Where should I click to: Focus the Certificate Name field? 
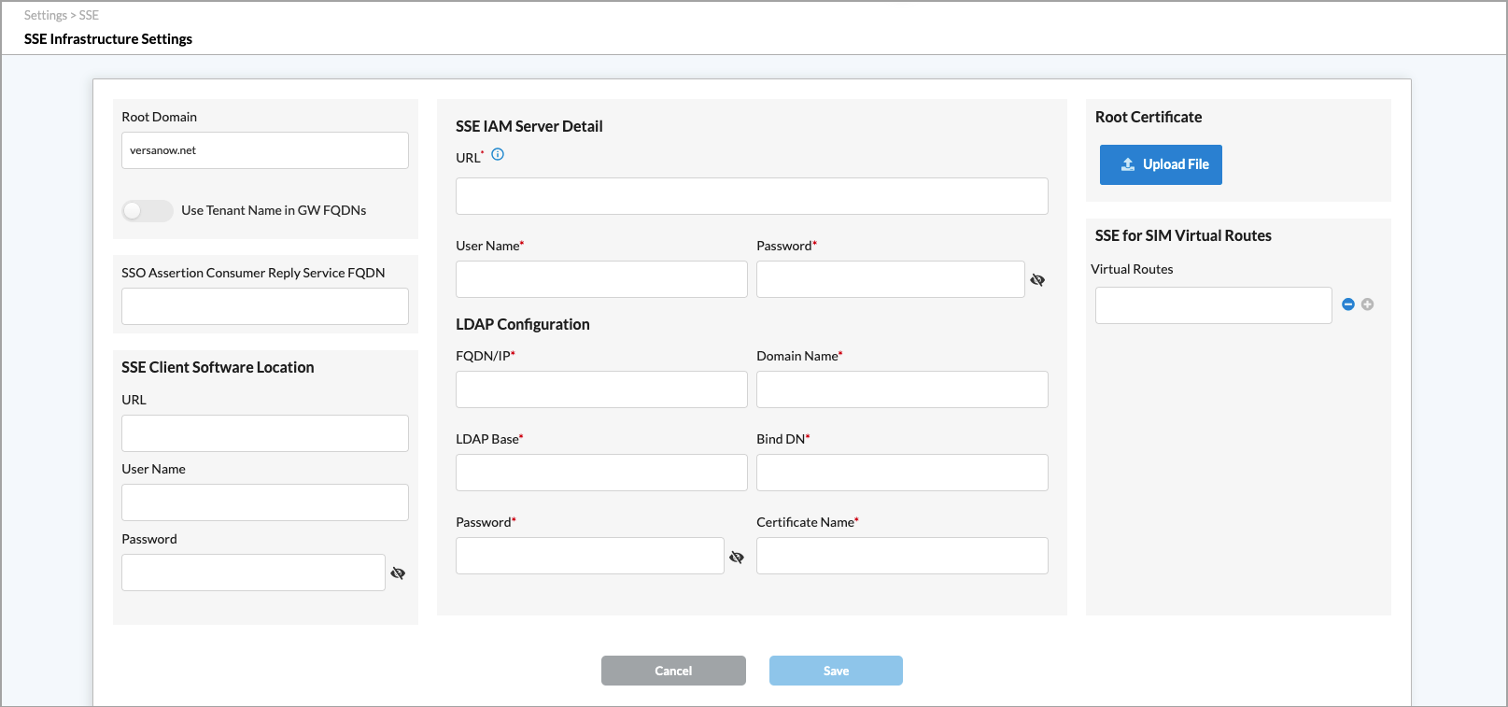pyautogui.click(x=902, y=556)
